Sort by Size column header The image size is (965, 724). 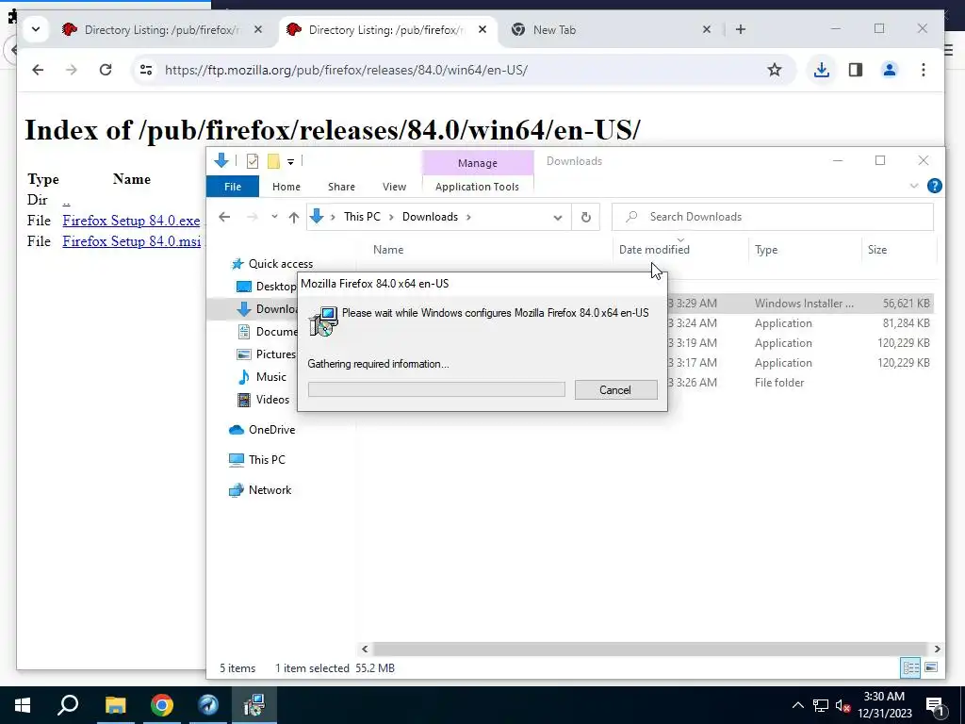pyautogui.click(x=877, y=249)
